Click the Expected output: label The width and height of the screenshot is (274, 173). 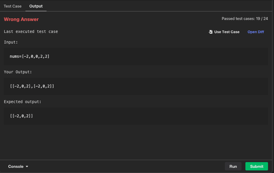click(23, 102)
